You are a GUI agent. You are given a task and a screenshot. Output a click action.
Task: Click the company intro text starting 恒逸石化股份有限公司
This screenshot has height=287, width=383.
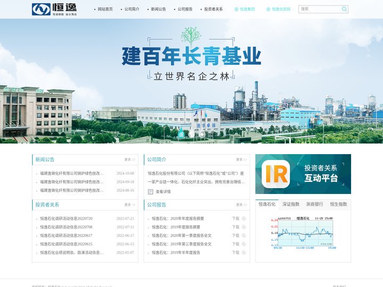coord(196,178)
